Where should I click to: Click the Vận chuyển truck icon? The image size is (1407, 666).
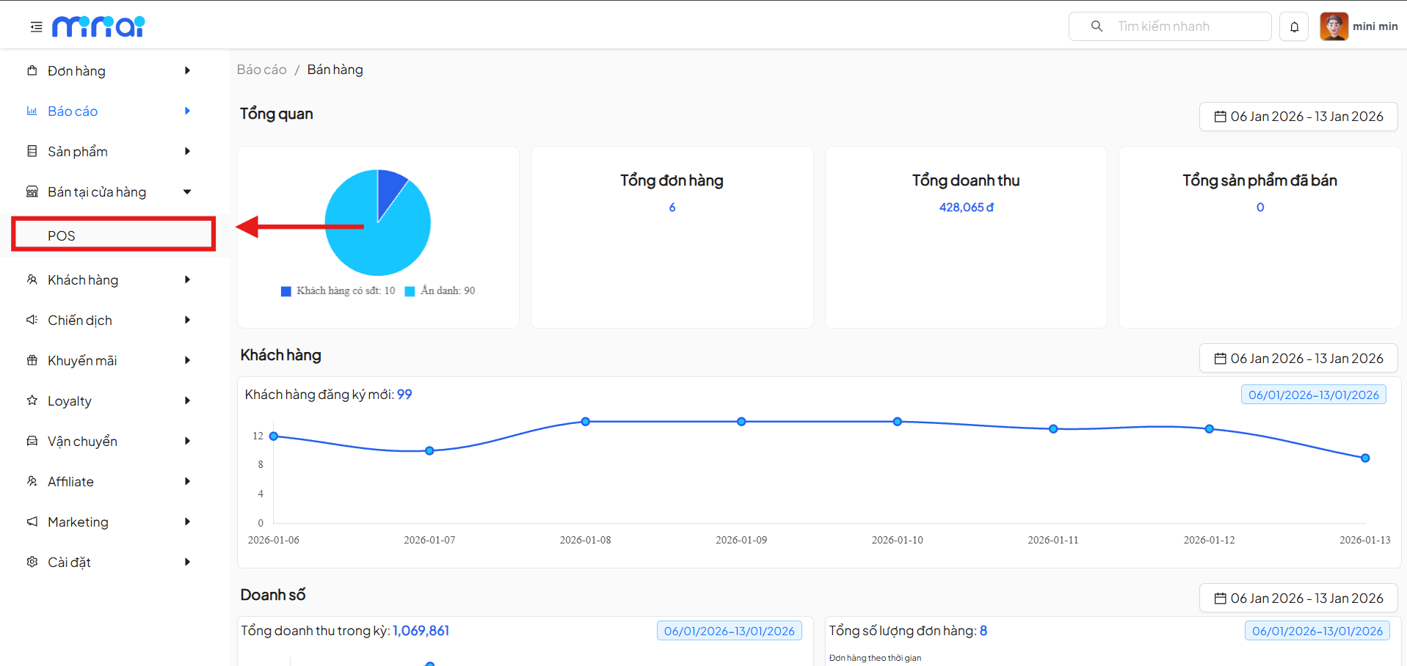point(32,441)
